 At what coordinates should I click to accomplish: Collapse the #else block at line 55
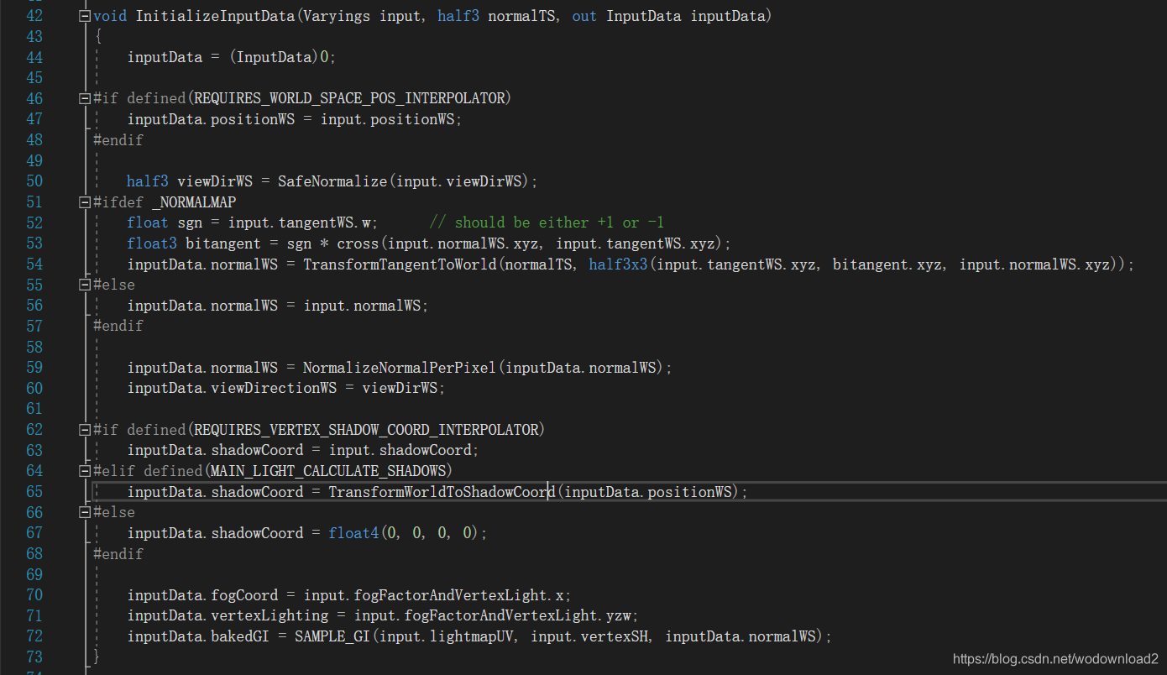click(x=84, y=285)
